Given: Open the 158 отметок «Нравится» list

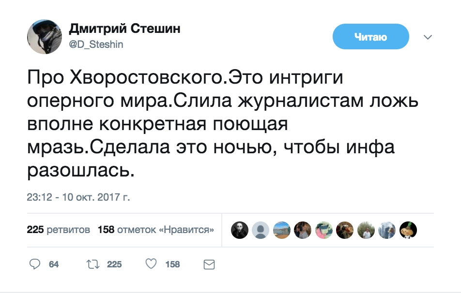Looking at the screenshot, I should tap(156, 230).
